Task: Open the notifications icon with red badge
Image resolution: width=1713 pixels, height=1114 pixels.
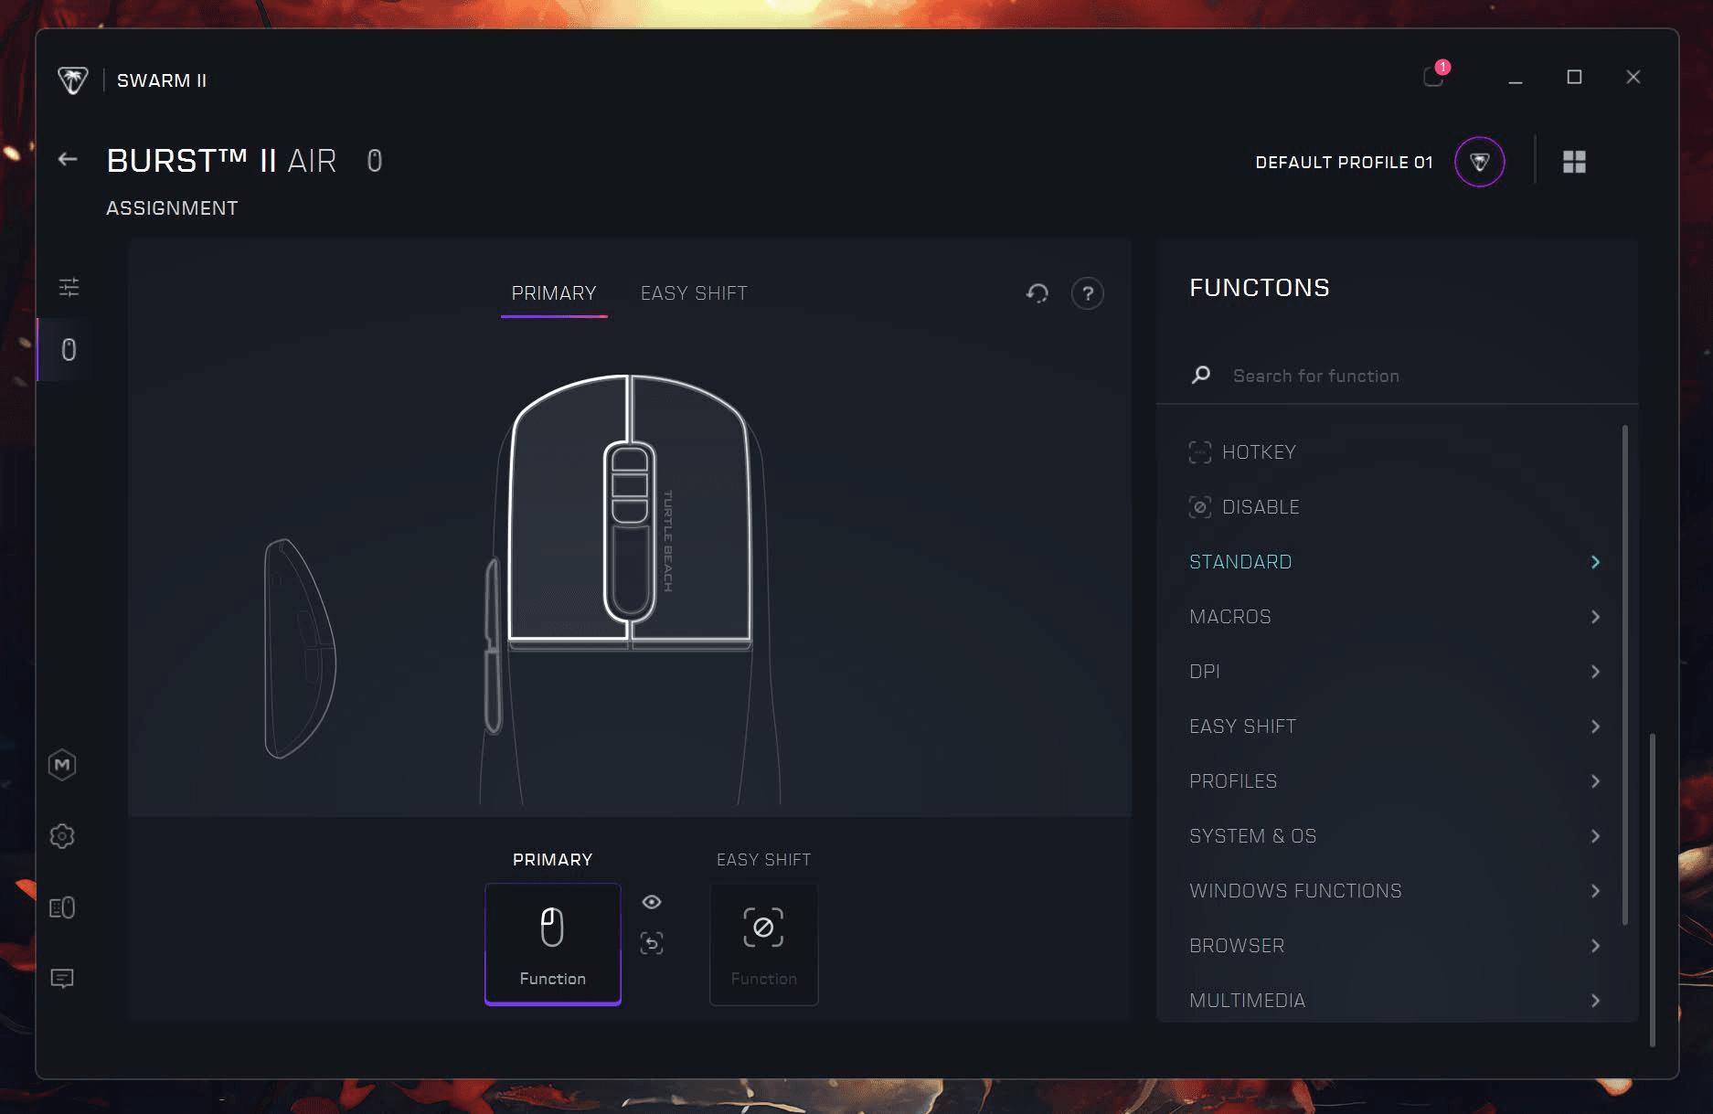Action: tap(1433, 77)
